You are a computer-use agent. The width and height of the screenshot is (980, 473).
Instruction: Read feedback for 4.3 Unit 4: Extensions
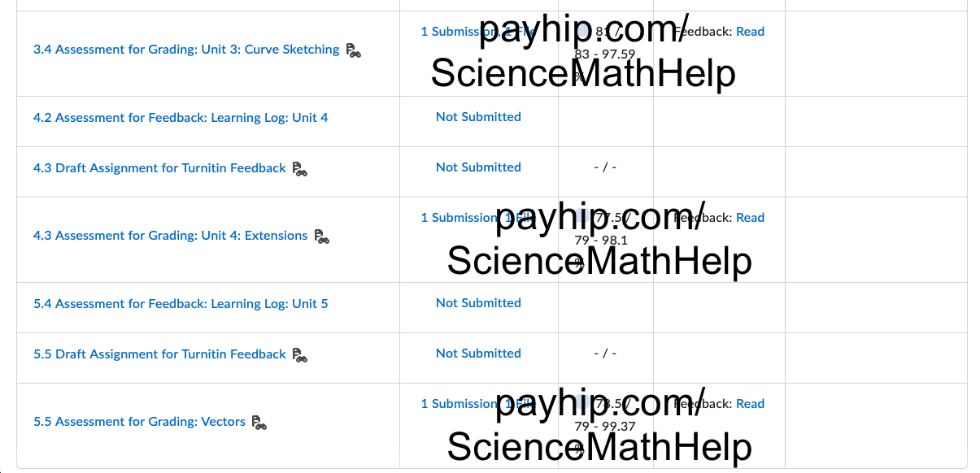coord(750,218)
